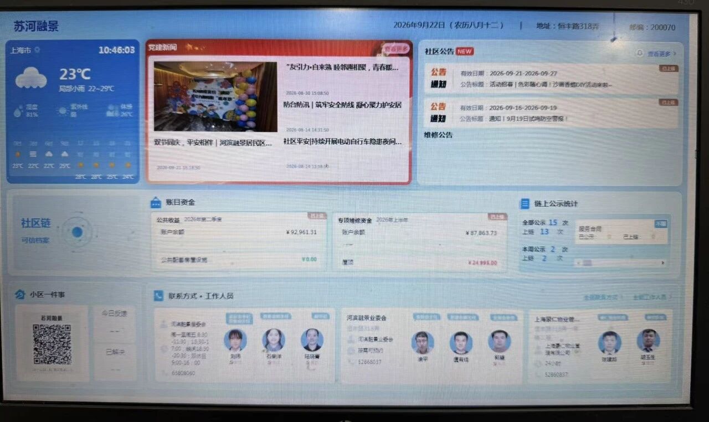709x422 pixels.
Task: Tap the 苏河融景 QR code
Action: pyautogui.click(x=52, y=344)
